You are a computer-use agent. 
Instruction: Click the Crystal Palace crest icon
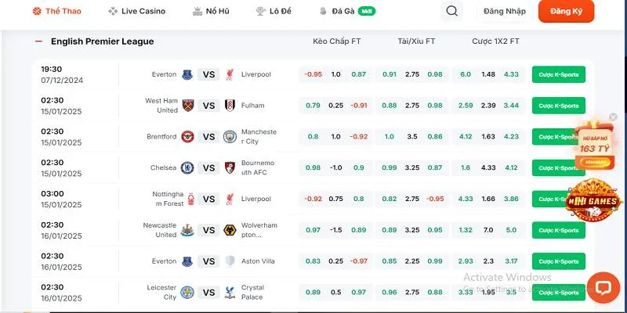[230, 292]
